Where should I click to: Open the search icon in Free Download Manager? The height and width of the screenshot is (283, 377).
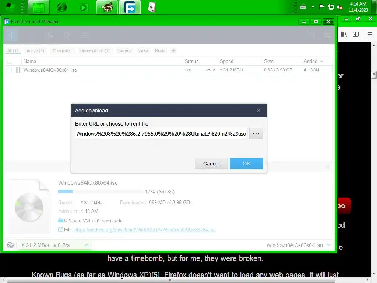[312, 35]
